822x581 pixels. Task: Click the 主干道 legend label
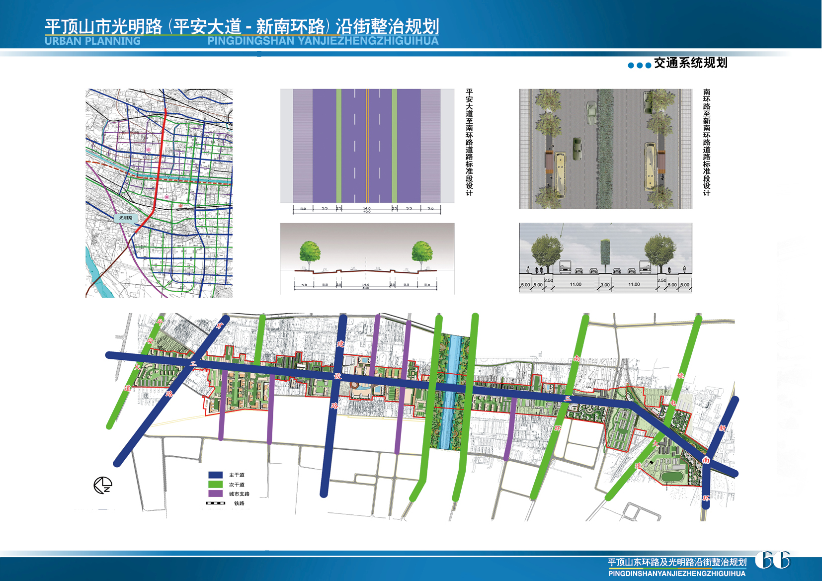(237, 475)
